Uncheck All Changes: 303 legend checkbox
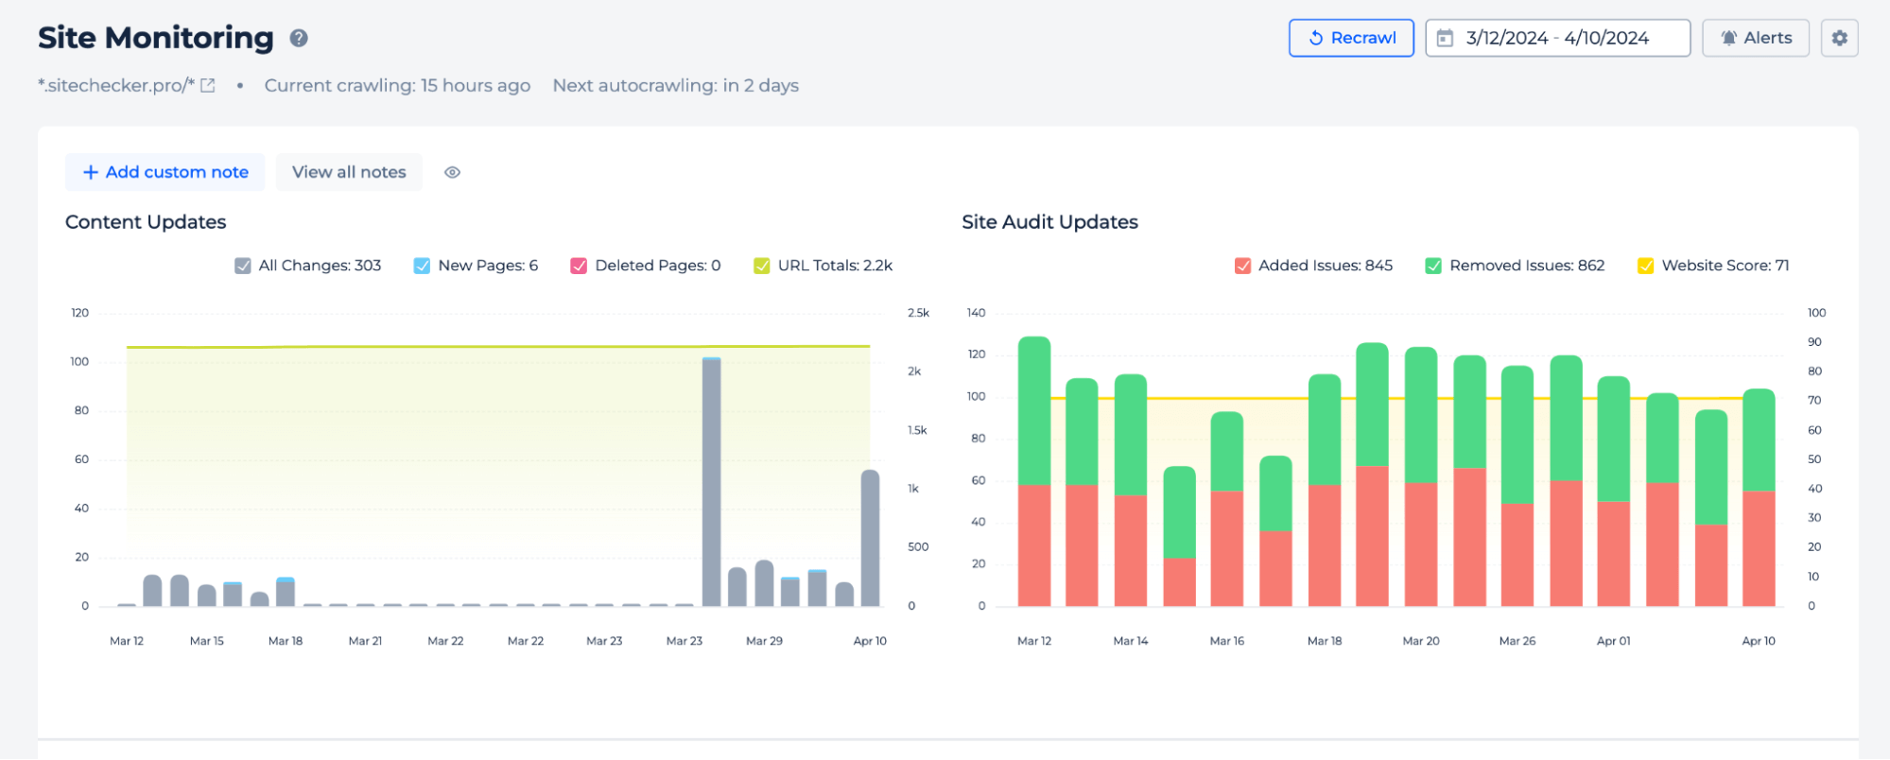The height and width of the screenshot is (760, 1890). coord(243,266)
